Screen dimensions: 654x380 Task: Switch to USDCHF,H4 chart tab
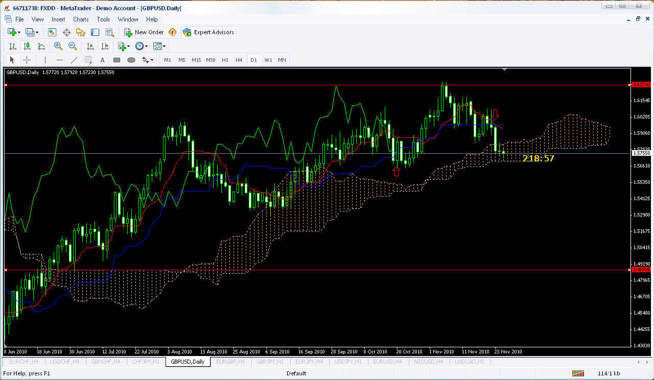coord(64,362)
